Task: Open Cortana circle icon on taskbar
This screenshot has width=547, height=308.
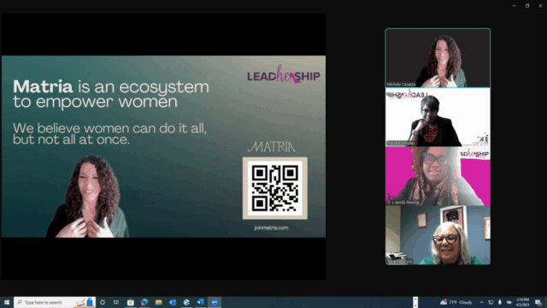Action: 103,302
